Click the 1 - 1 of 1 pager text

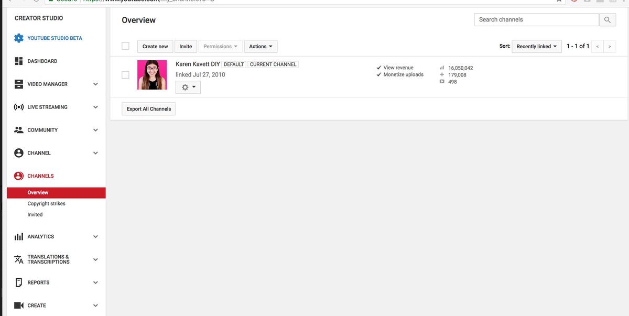pos(578,47)
